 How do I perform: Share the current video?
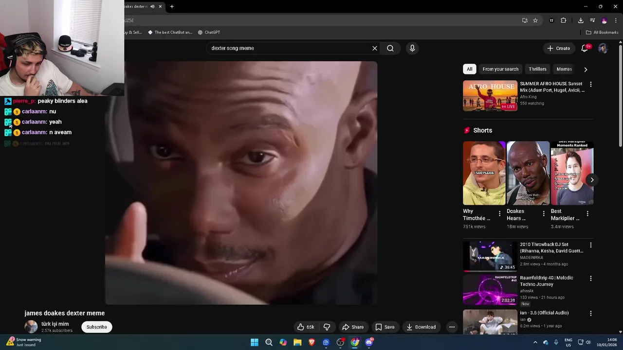(x=353, y=327)
